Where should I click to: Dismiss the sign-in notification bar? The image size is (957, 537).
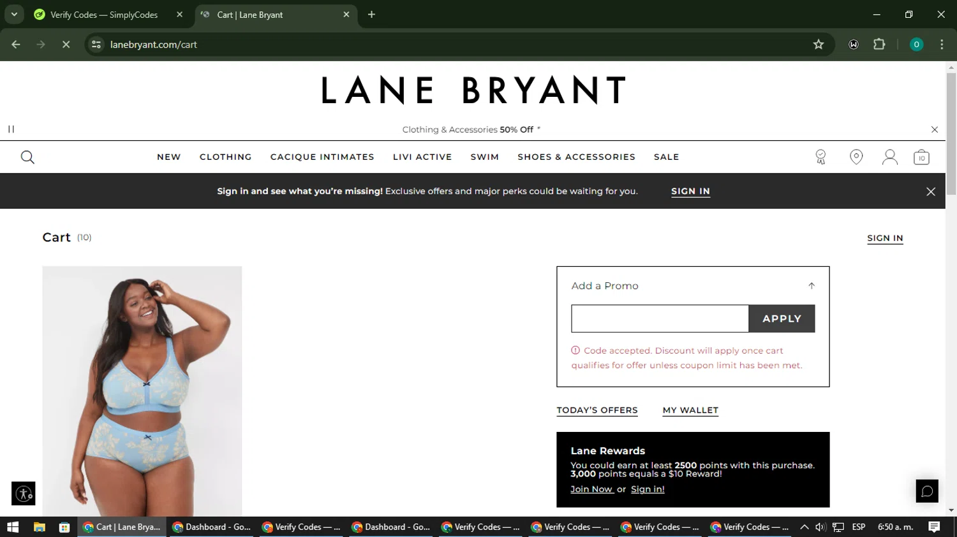click(x=931, y=192)
